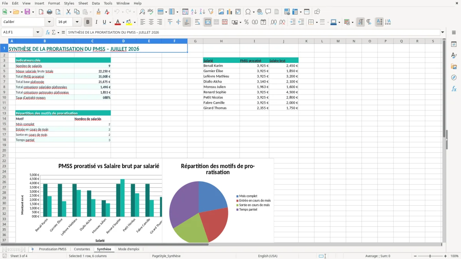This screenshot has height=259, width=461.
Task: Toggle Align Right
Action: (x=159, y=22)
